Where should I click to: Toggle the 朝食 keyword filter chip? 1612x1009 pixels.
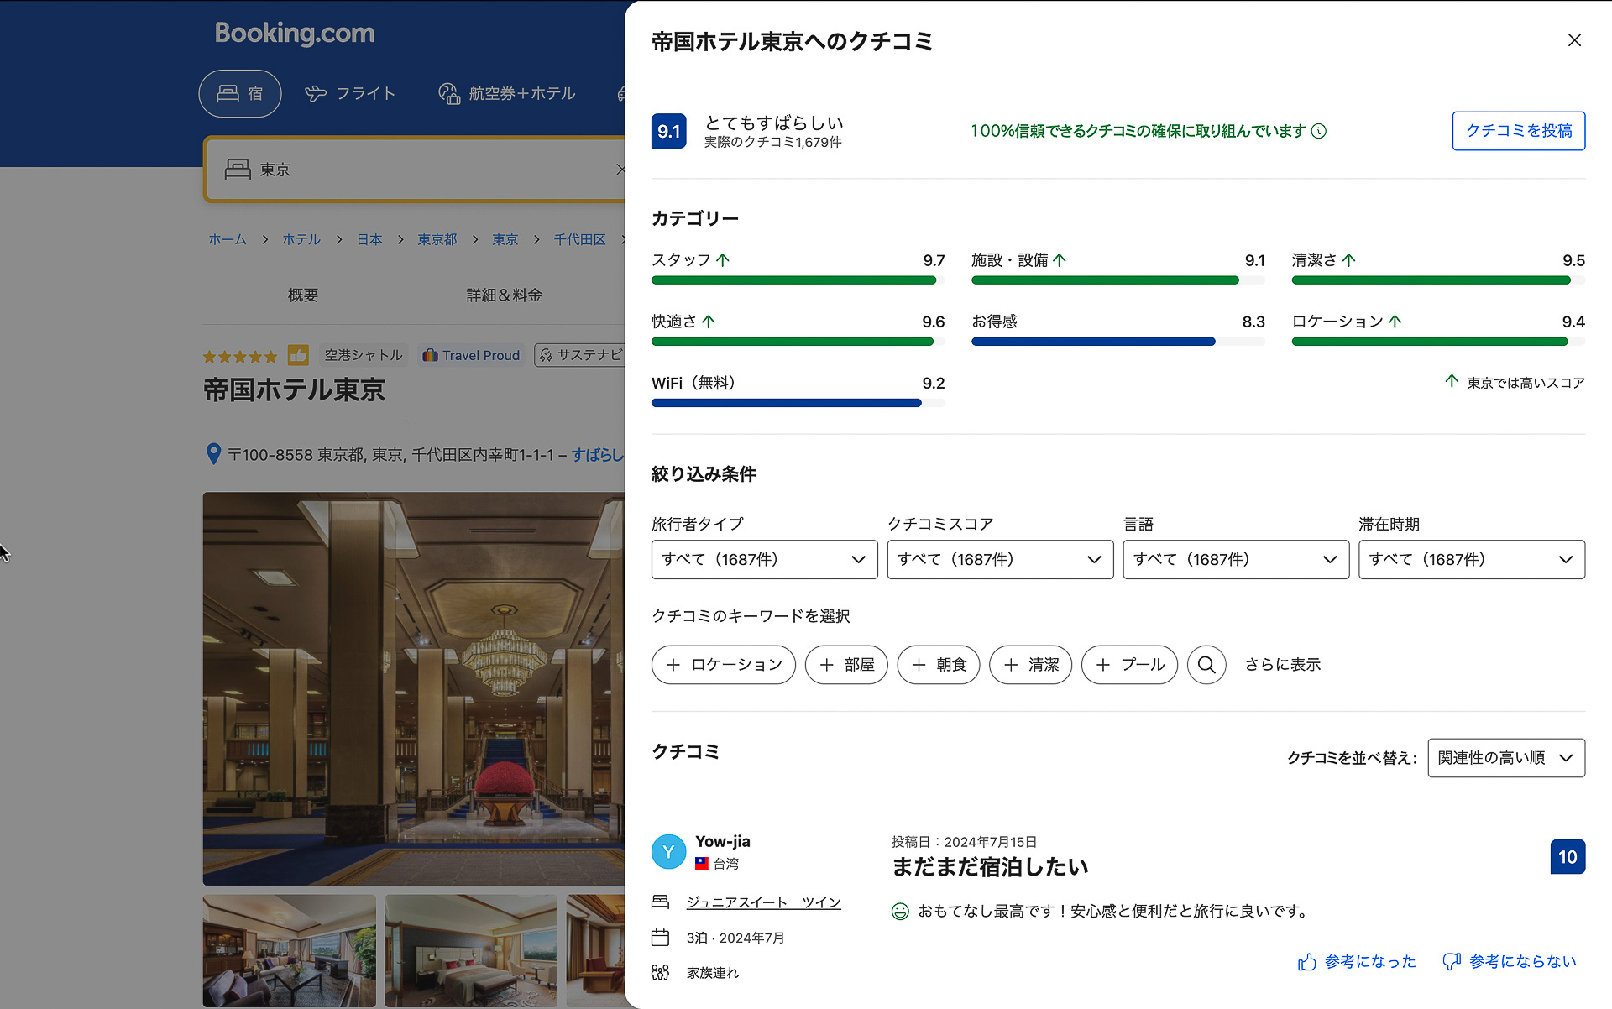[x=938, y=665]
